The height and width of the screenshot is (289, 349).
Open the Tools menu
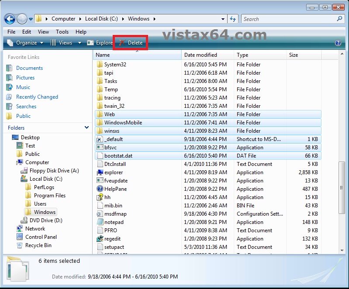(62, 32)
